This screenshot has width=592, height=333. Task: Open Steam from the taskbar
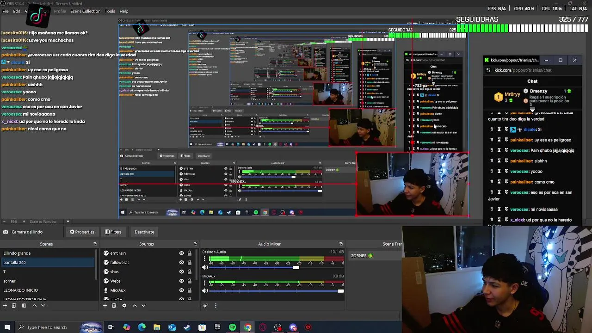(187, 327)
